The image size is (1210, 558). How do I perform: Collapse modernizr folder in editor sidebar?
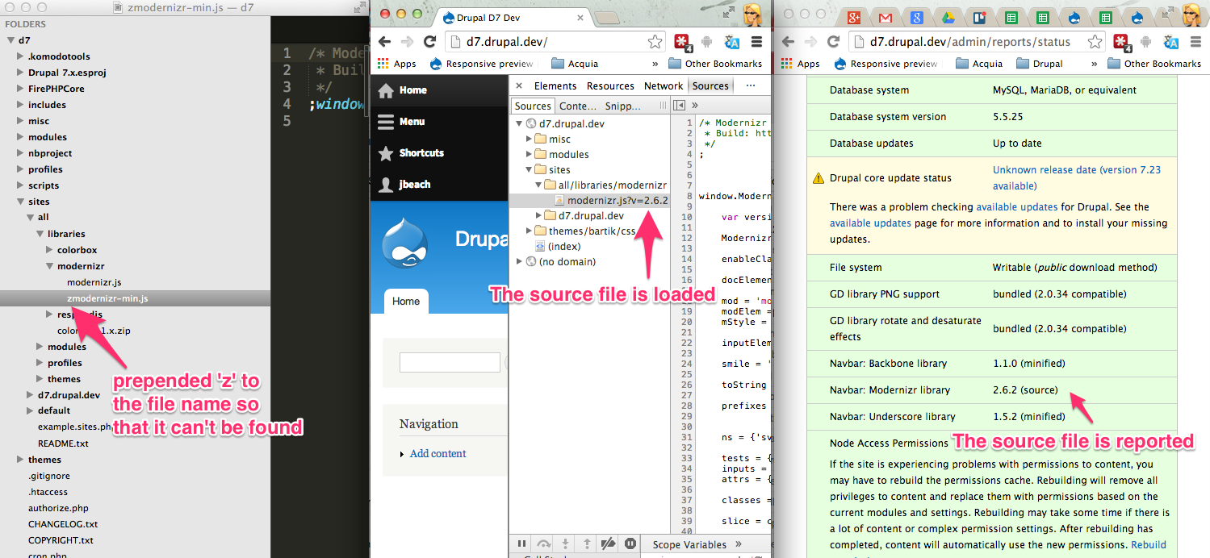(49, 266)
